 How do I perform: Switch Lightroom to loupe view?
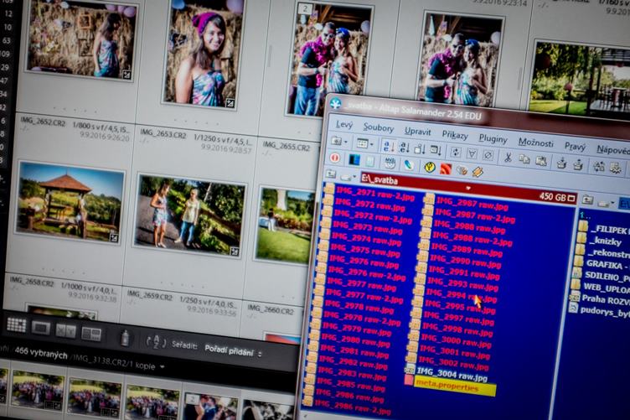pos(41,328)
